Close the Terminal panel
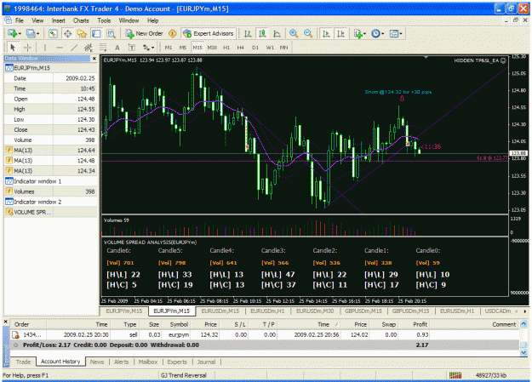The width and height of the screenshot is (532, 382). click(x=5, y=322)
